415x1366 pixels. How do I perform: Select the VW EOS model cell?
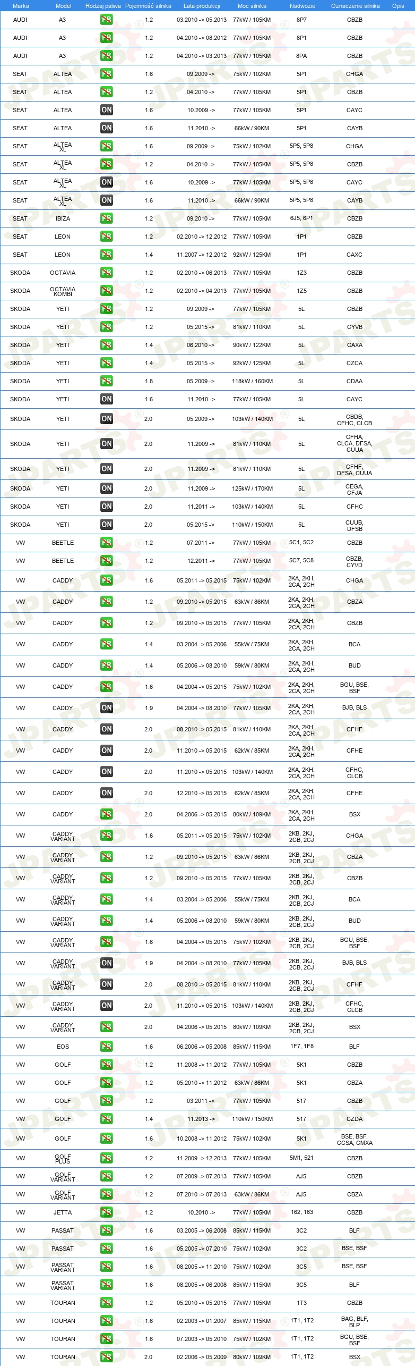[x=63, y=1047]
